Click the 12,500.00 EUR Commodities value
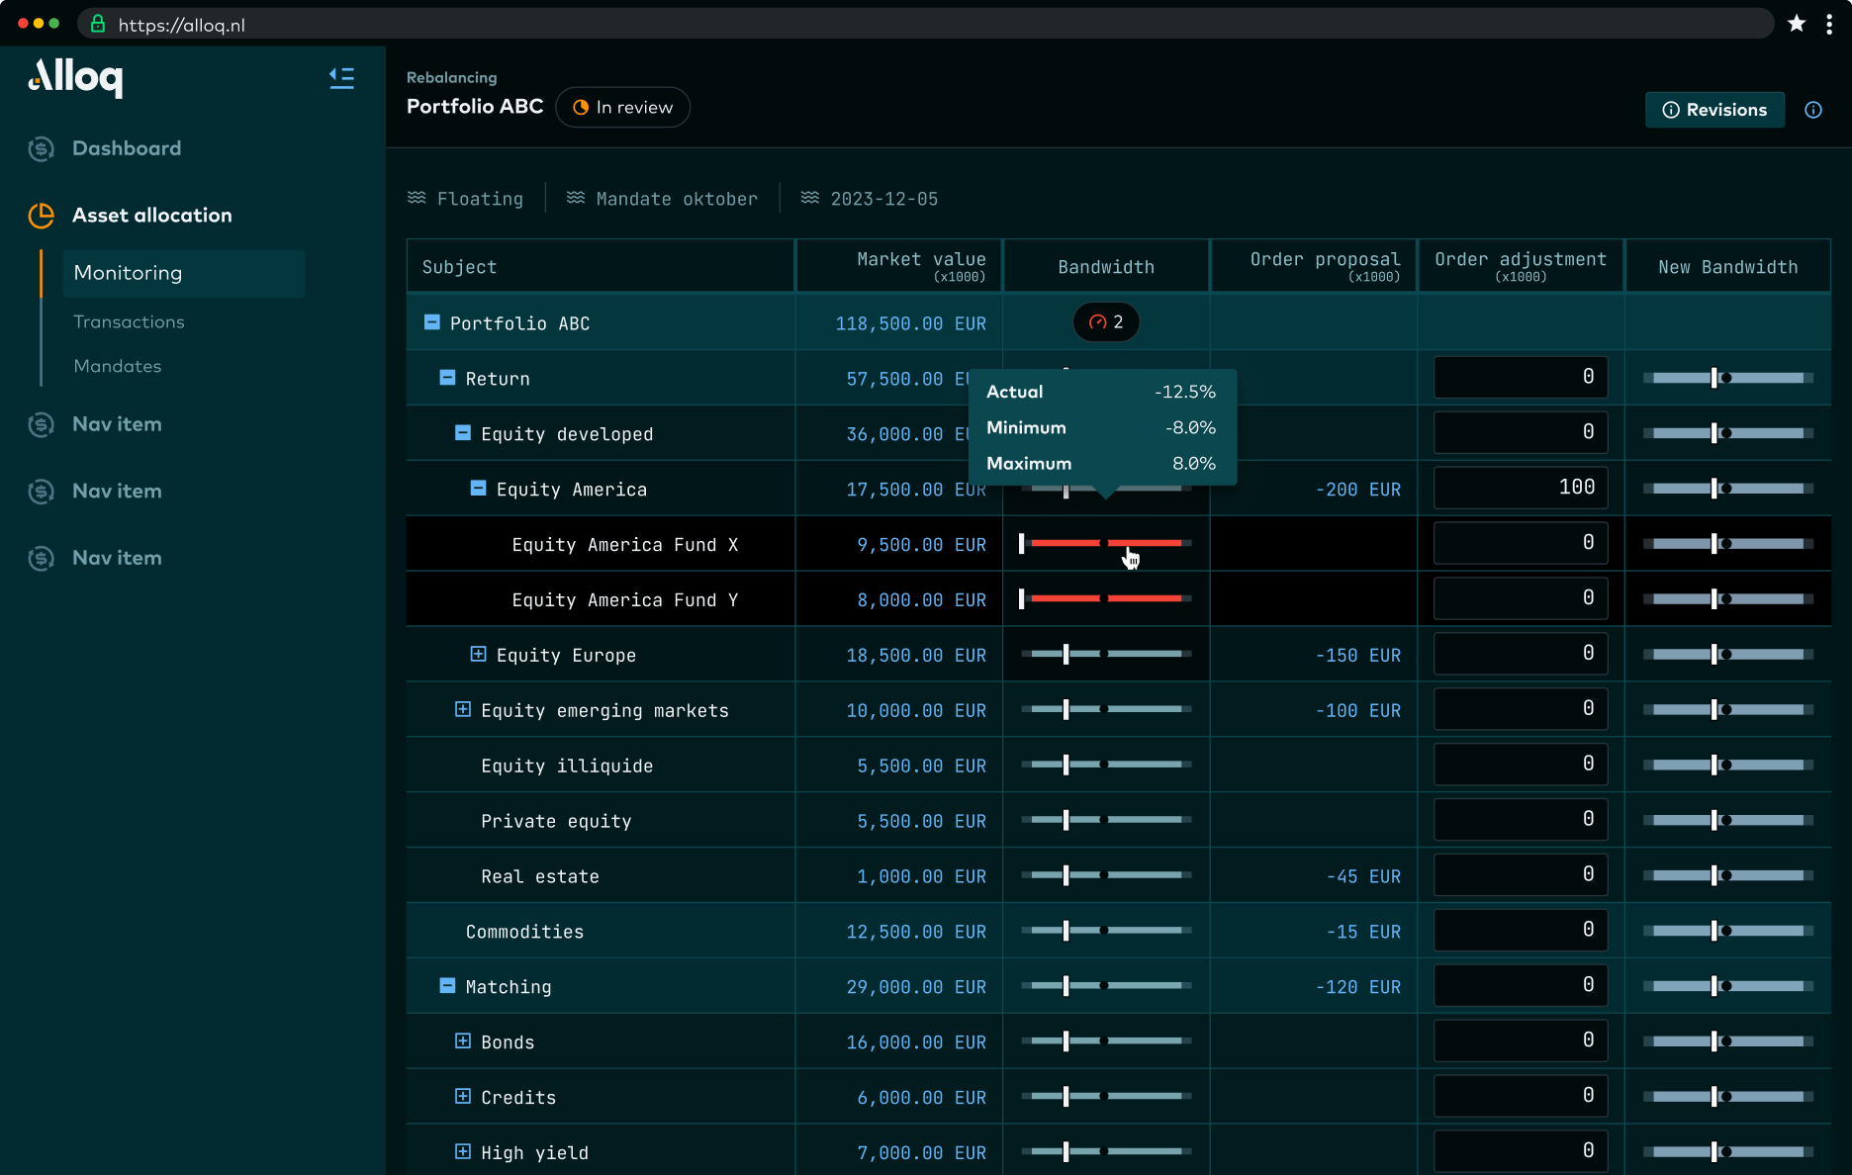Image resolution: width=1852 pixels, height=1175 pixels. (x=916, y=932)
